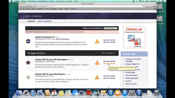The height and width of the screenshot is (98, 175).
Task: Open Safari compass icon in the Dock
Action: pos(33,93)
